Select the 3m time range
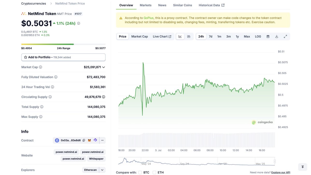The image size is (311, 175). click(x=229, y=36)
